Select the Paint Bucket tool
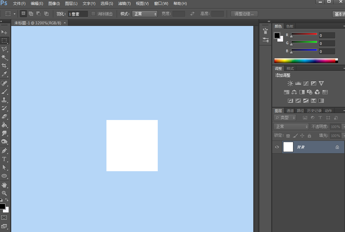Screen dimensions: 345x232 pyautogui.click(x=4, y=125)
